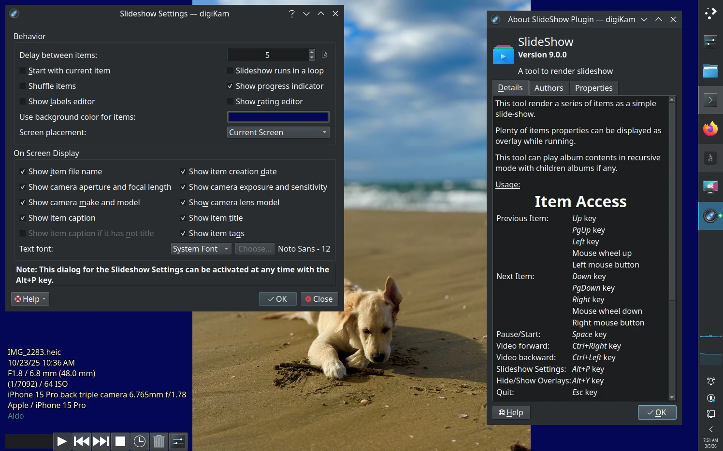The height and width of the screenshot is (451, 723).
Task: Skip to the next slideshow image
Action: coord(101,441)
